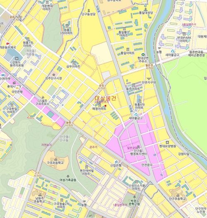
Task: Click the apartment icon above 통일황소아파트
Action: coord(124,29)
